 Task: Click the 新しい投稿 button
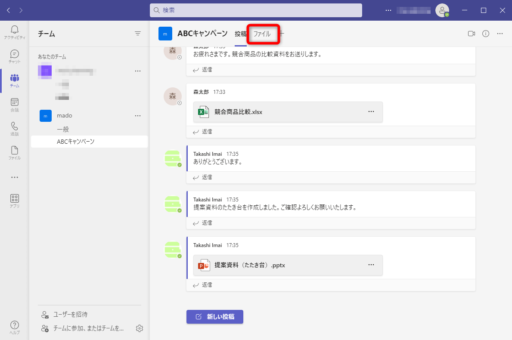coord(214,316)
